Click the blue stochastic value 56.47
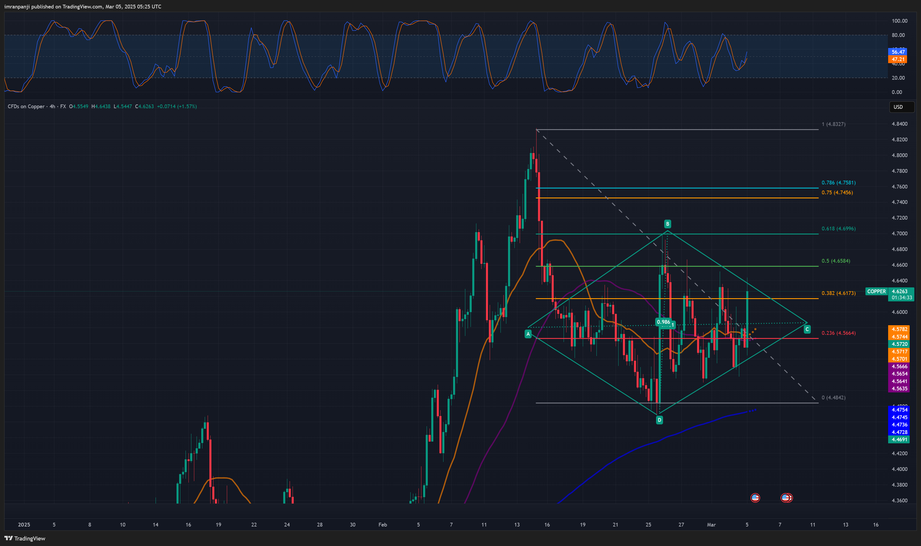 pyautogui.click(x=897, y=52)
